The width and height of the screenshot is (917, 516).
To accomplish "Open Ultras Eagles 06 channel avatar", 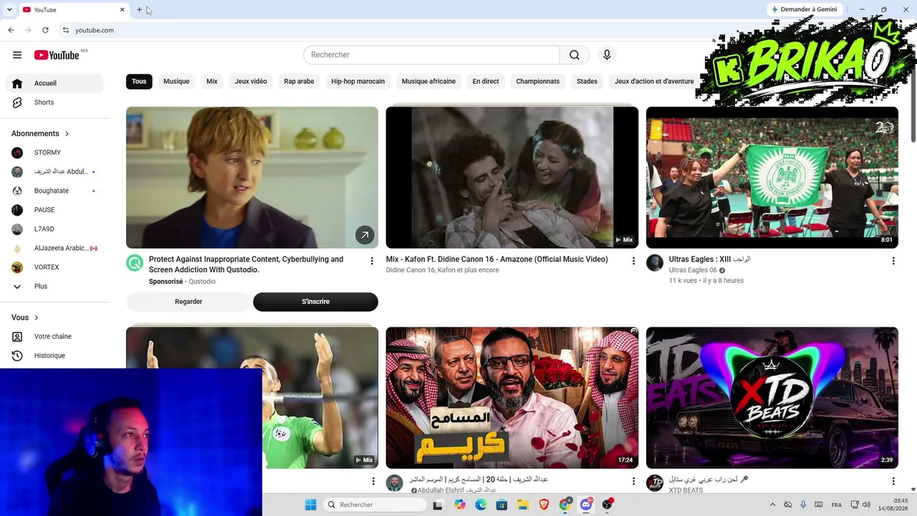I will pos(655,263).
